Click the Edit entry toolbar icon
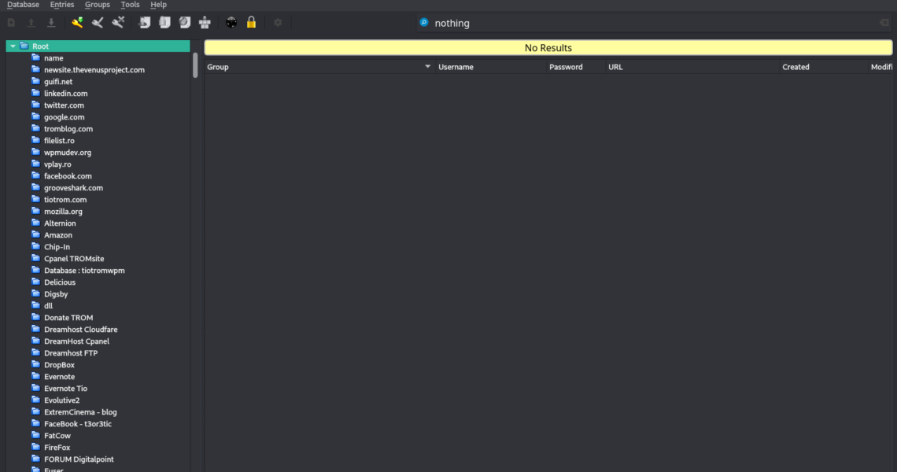The width and height of the screenshot is (897, 472). [x=98, y=23]
